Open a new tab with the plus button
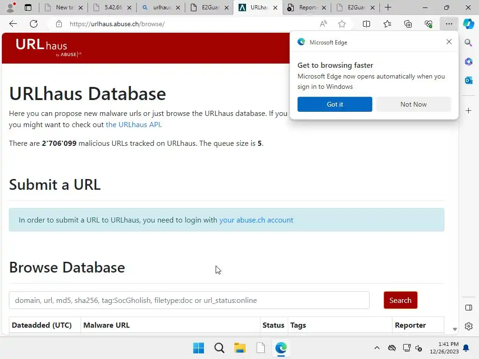Viewport: 479px width, 359px height. click(388, 7)
